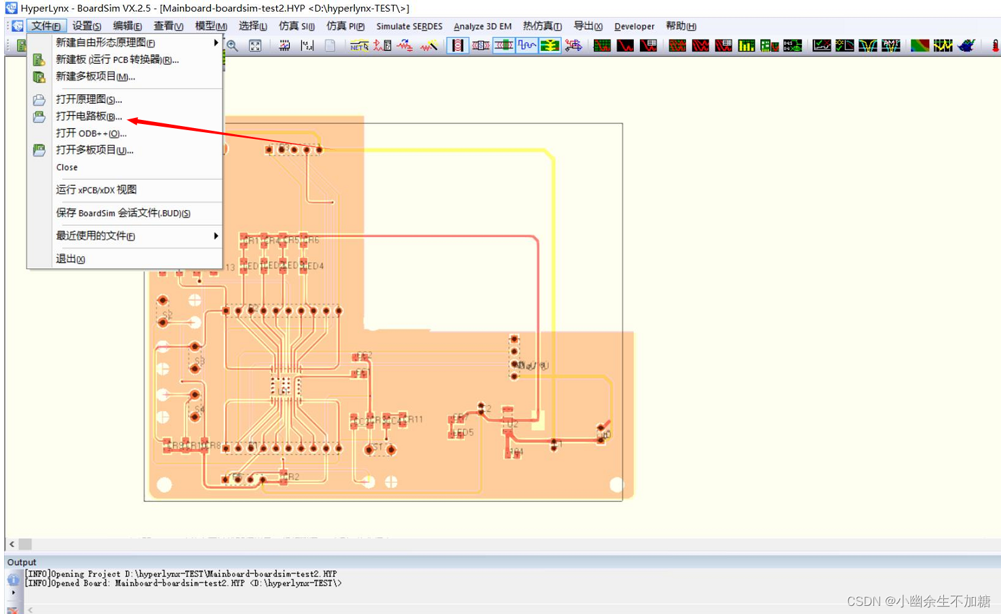1001x614 pixels.
Task: Open the 设置 menu
Action: tap(87, 26)
